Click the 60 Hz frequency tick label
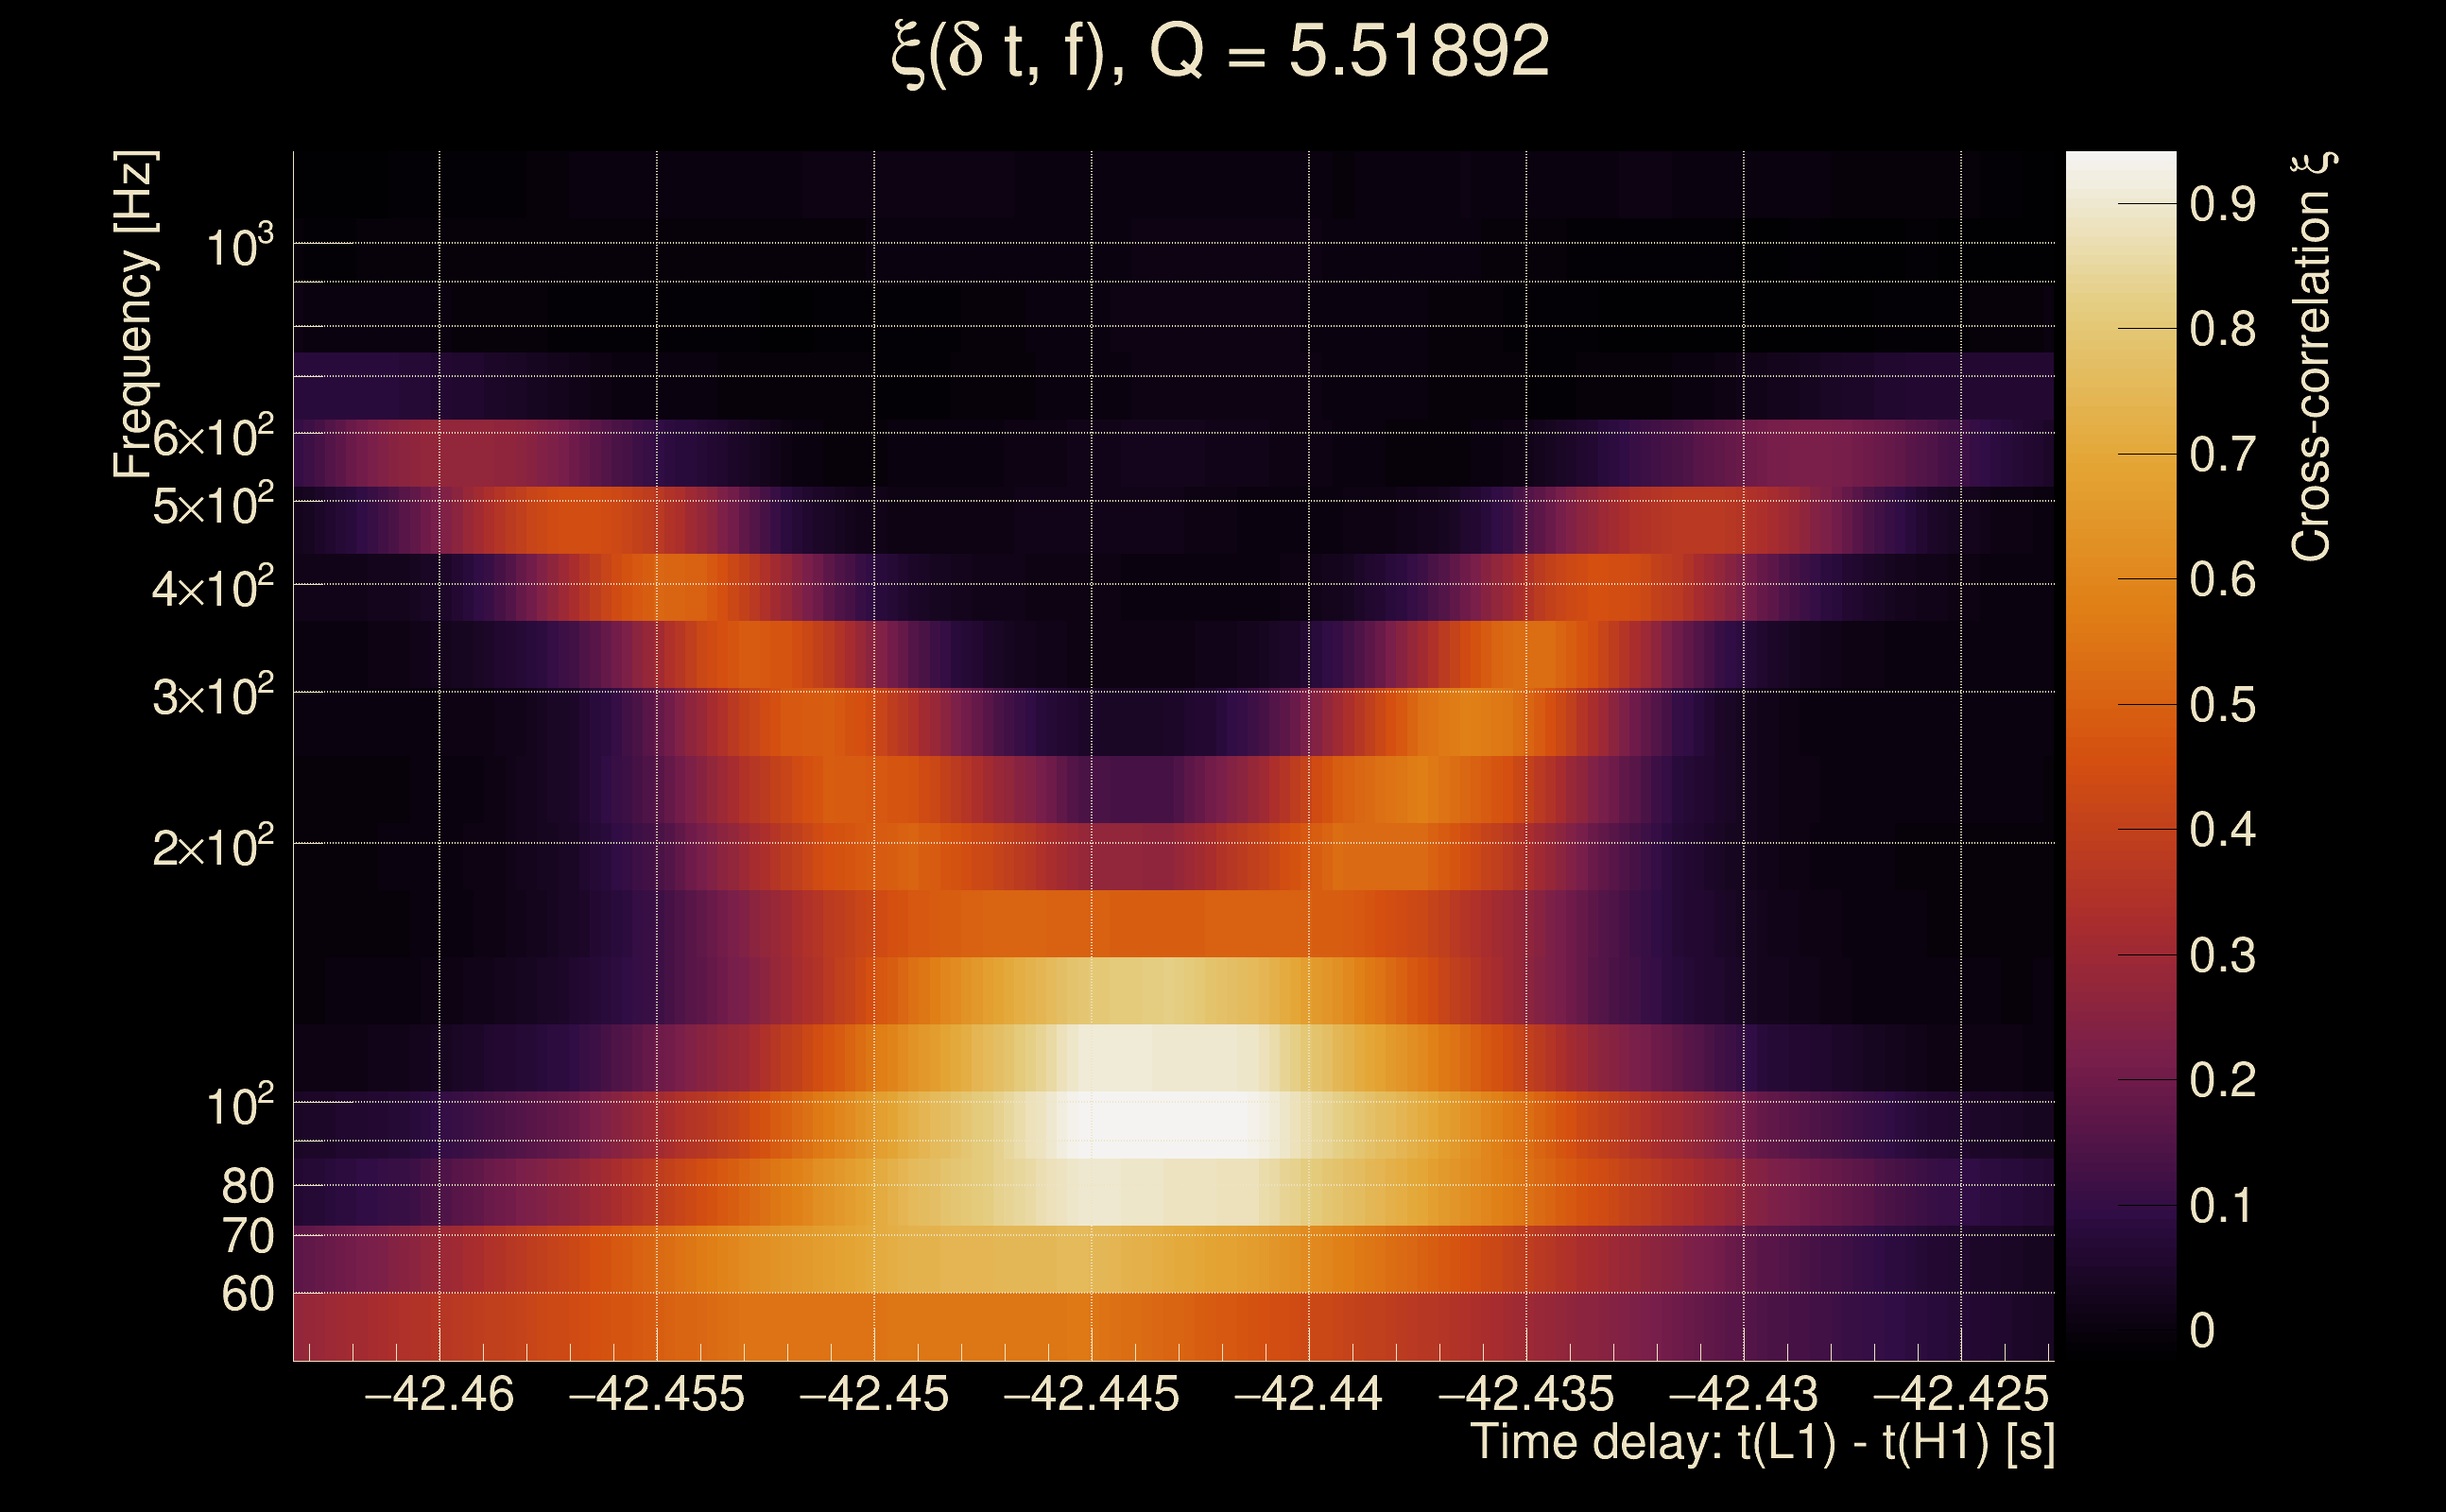 248,1294
